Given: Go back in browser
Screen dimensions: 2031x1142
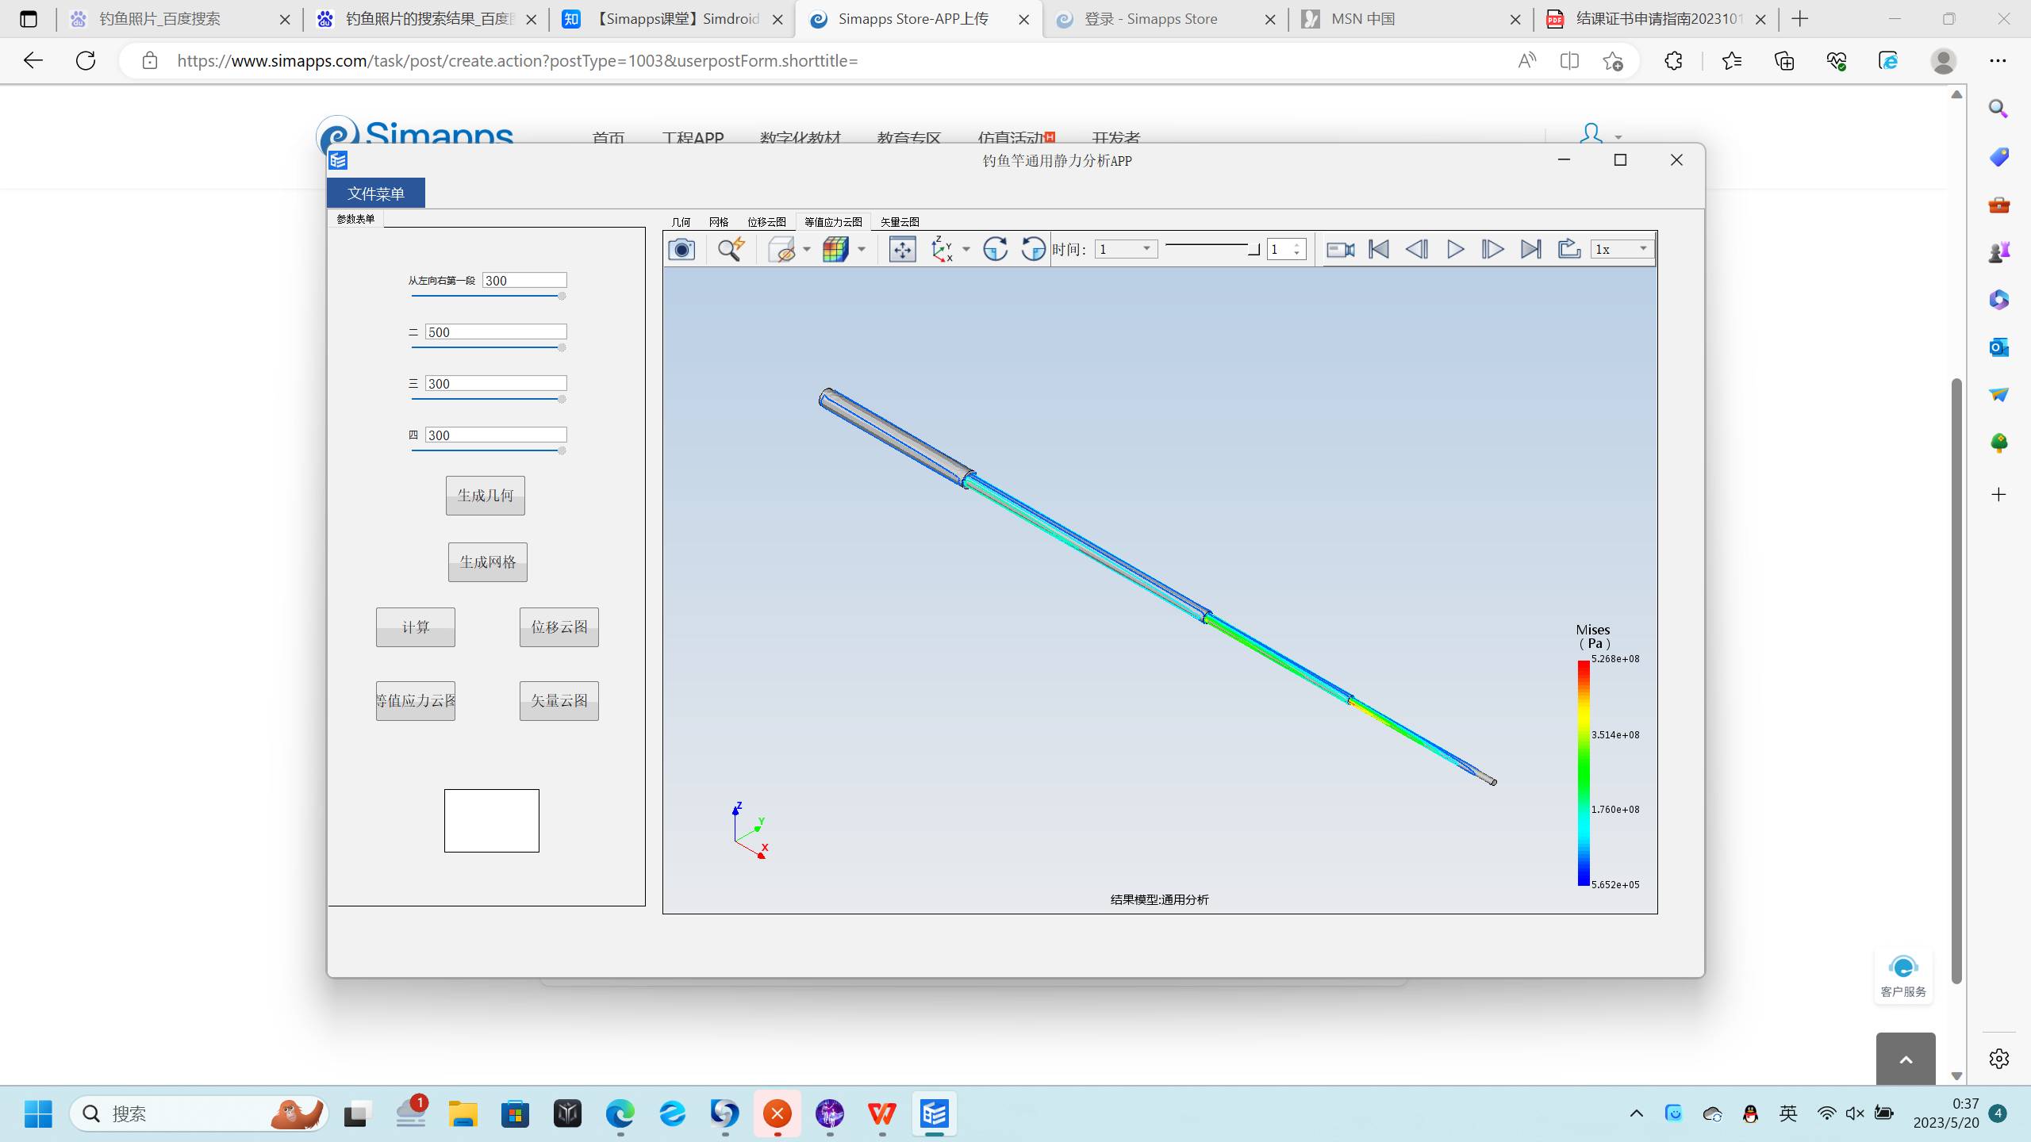Looking at the screenshot, I should (x=33, y=60).
